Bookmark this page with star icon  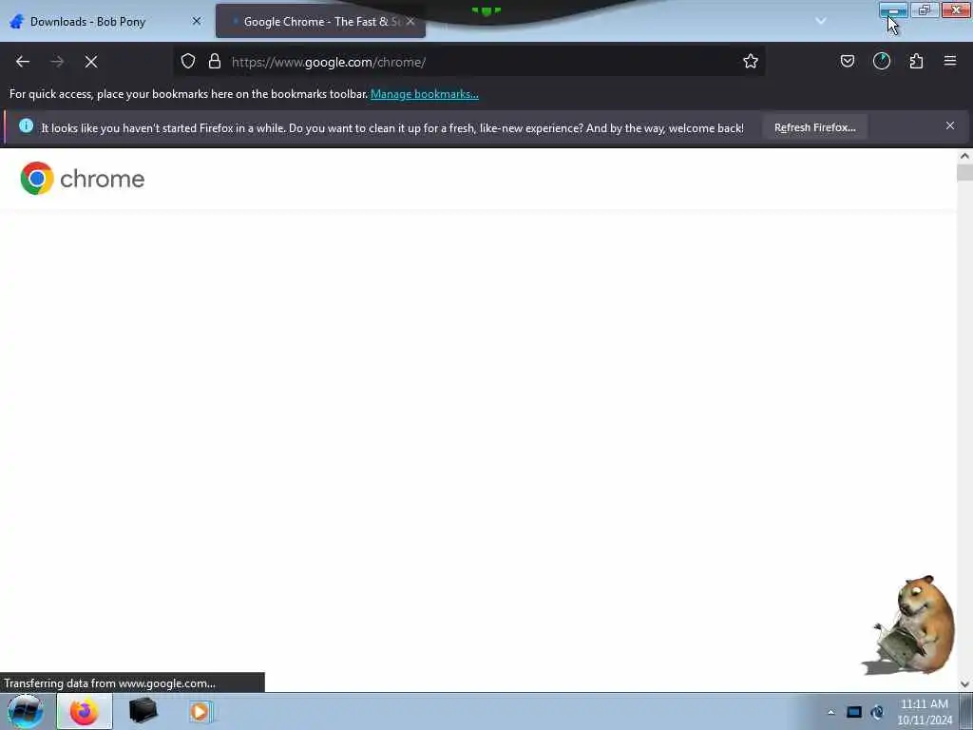pos(751,61)
